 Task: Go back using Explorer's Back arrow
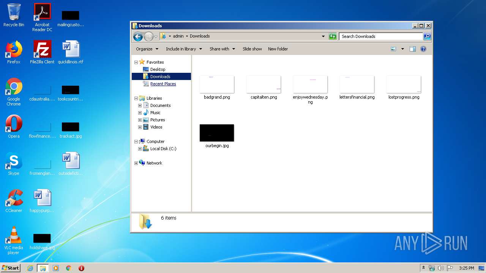click(138, 36)
